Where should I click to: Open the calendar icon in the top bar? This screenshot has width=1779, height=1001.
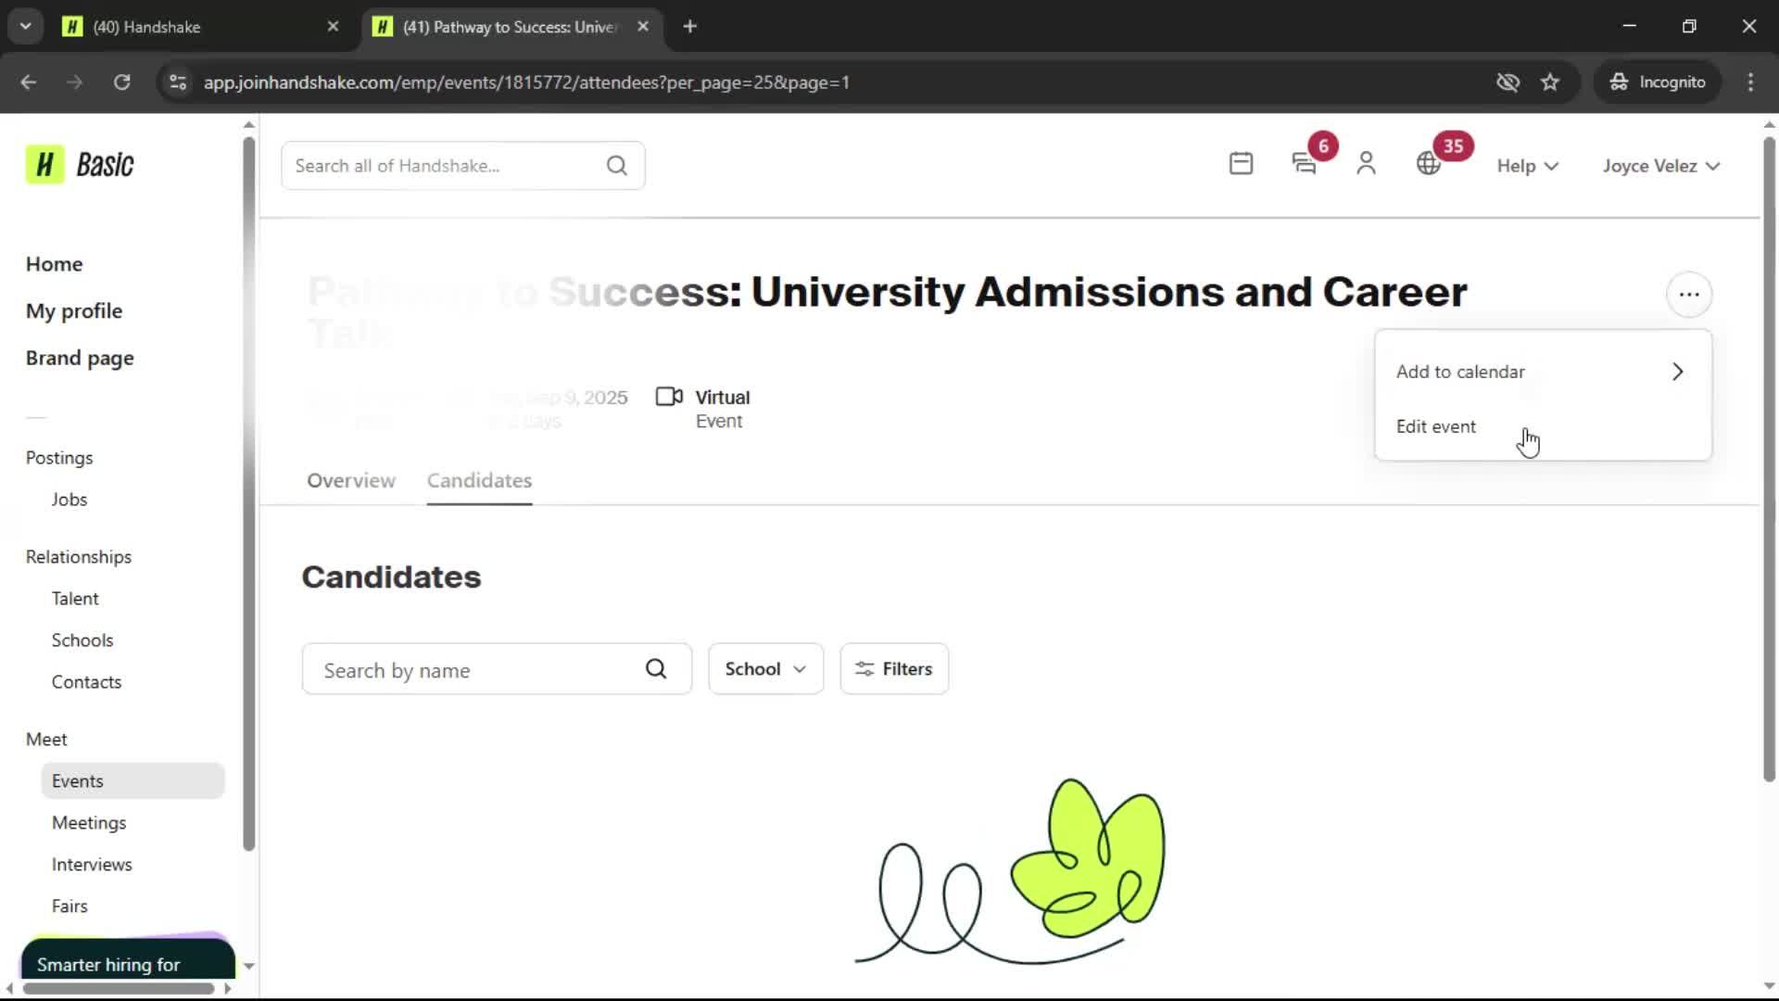click(1241, 164)
